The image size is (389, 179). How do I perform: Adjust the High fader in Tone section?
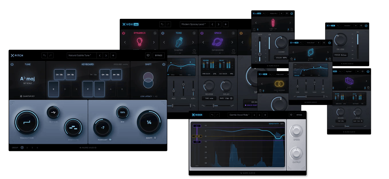[x=183, y=85]
